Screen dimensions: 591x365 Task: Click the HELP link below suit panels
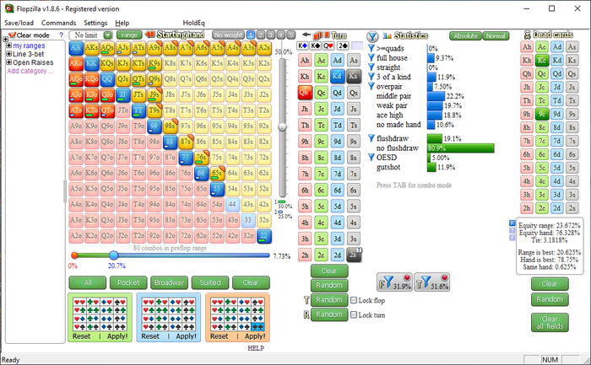click(256, 348)
